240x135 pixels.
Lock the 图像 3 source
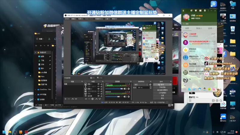coord(101,84)
